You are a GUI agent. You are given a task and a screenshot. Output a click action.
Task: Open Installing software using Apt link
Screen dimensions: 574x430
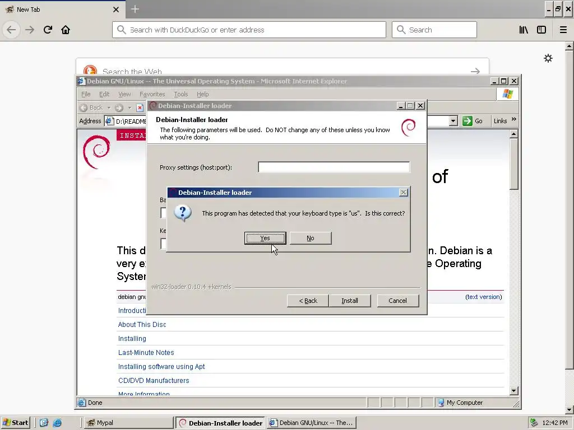click(x=161, y=366)
